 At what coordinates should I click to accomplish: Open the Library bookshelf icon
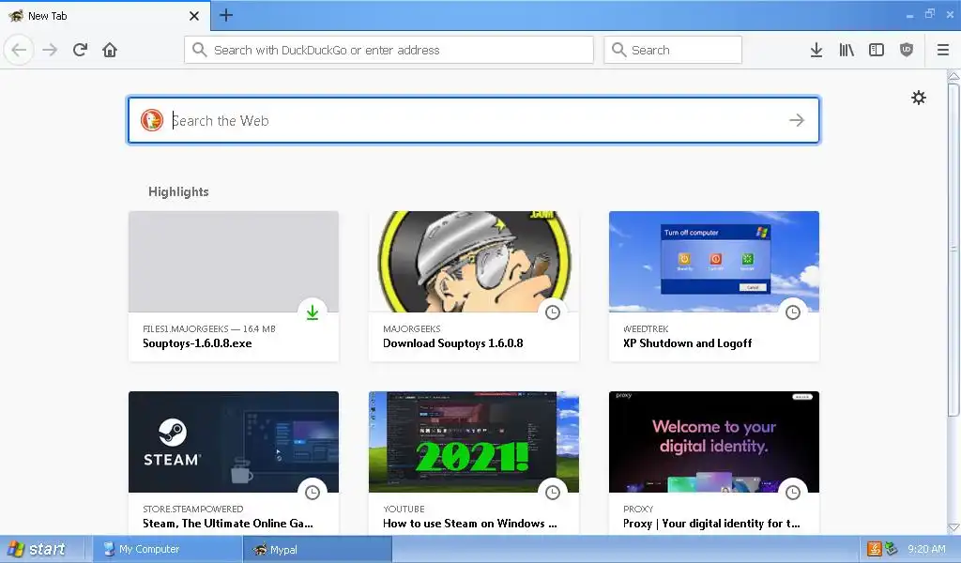tap(847, 50)
